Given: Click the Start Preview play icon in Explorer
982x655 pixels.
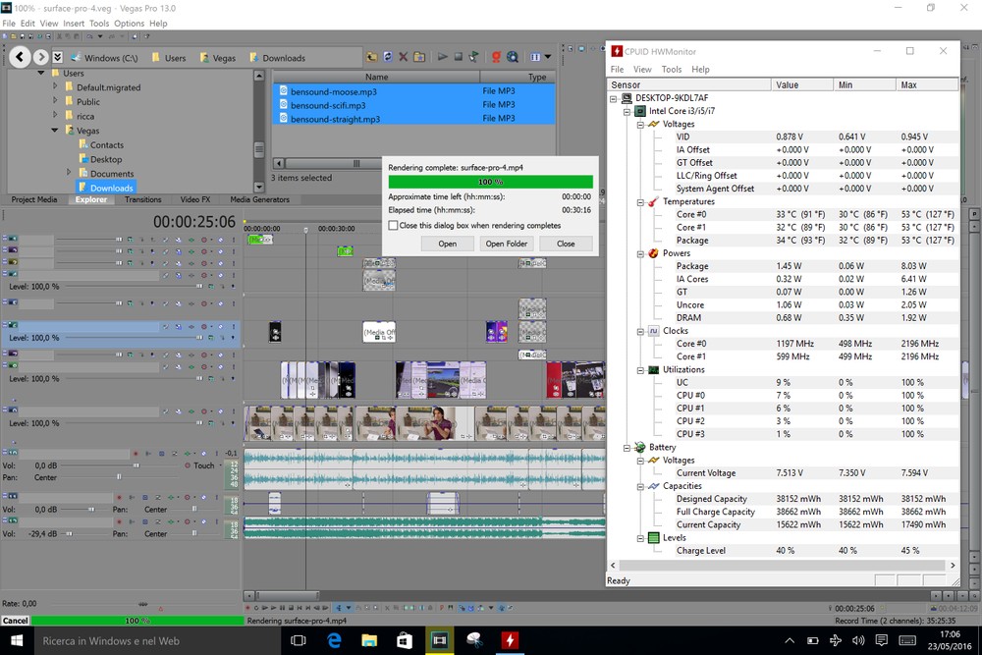Looking at the screenshot, I should (x=443, y=57).
